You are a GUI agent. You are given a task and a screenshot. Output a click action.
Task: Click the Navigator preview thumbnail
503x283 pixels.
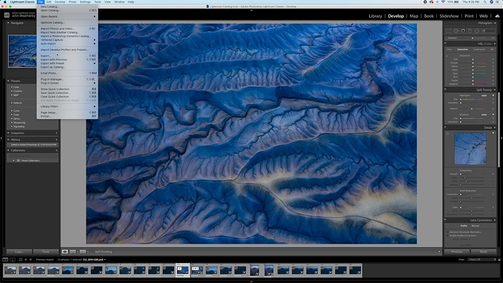click(22, 51)
